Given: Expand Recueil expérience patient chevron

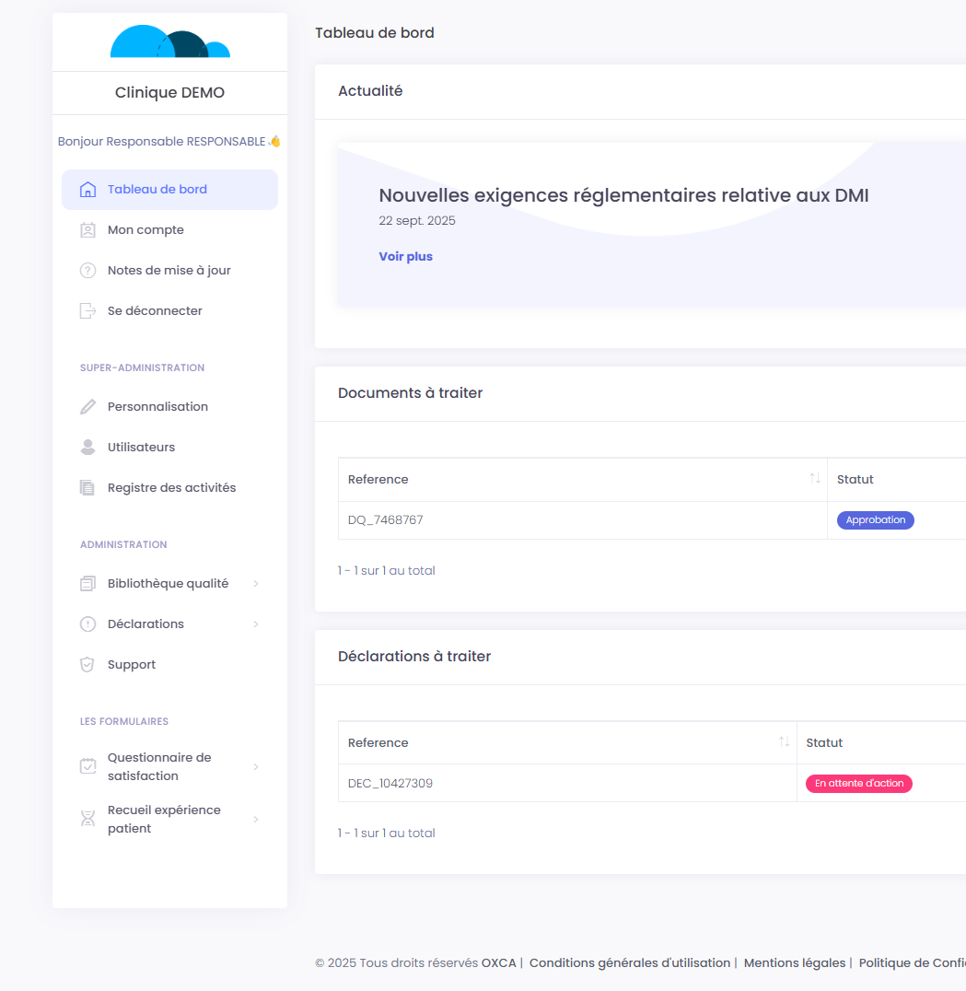Looking at the screenshot, I should click(256, 820).
